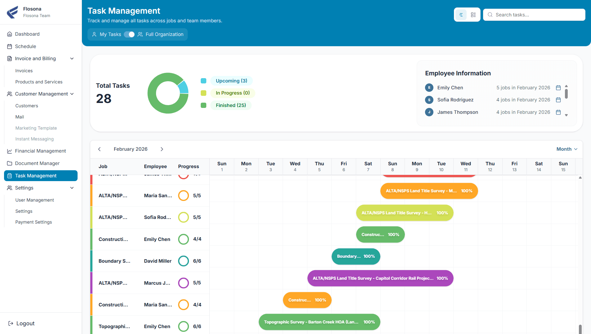Switch to the card list view icon
591x334 pixels.
[473, 15]
